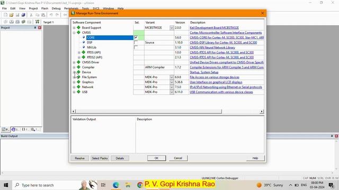Expand the CMSIS Driver node
The image size is (339, 190).
click(74, 62)
